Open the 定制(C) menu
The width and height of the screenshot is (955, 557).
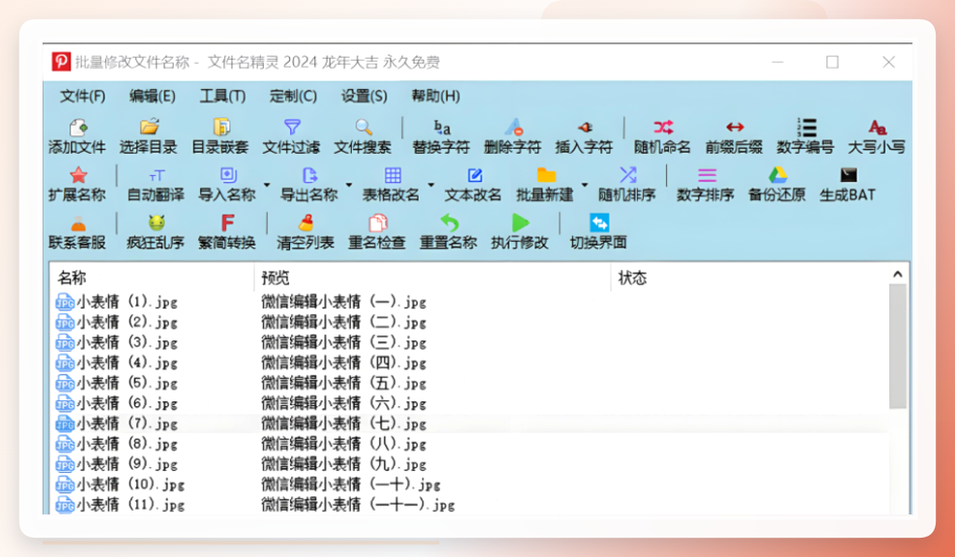coord(294,97)
